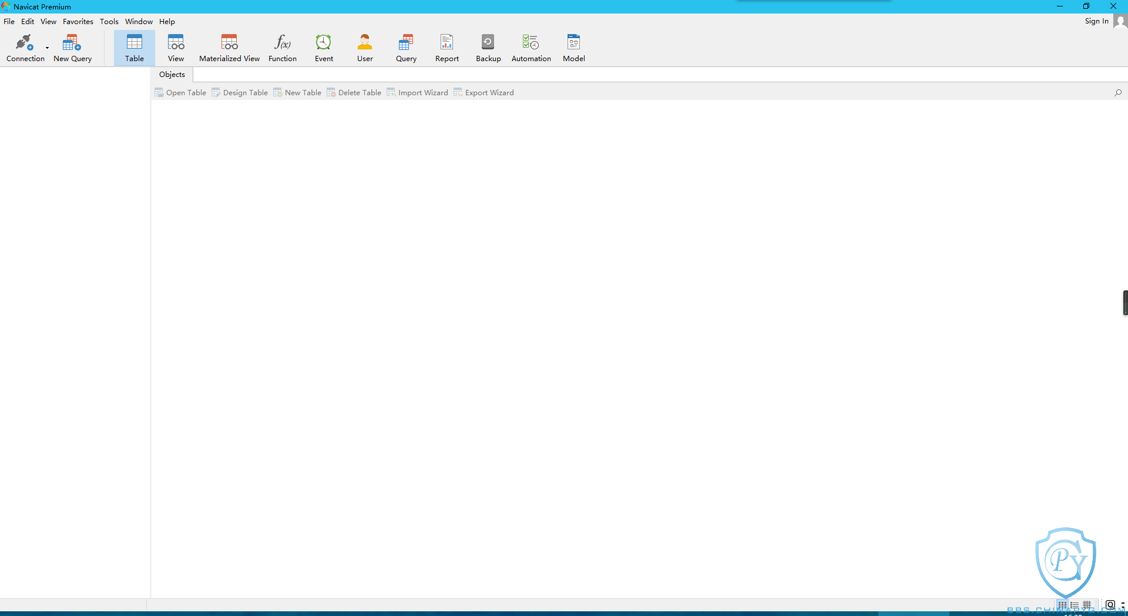The image size is (1128, 616).
Task: Open the Help menu
Action: 167,21
